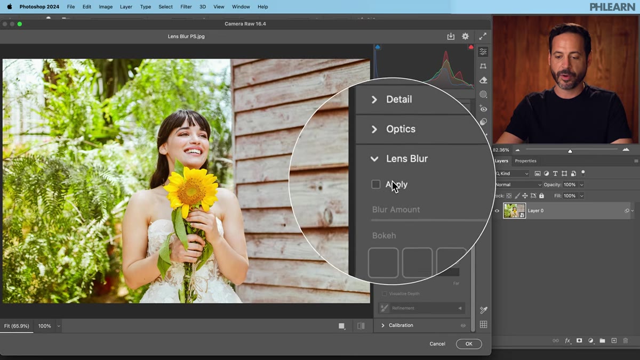Filter layers by pixel layers icon
Screen dimensions: 640x360
pos(538,174)
